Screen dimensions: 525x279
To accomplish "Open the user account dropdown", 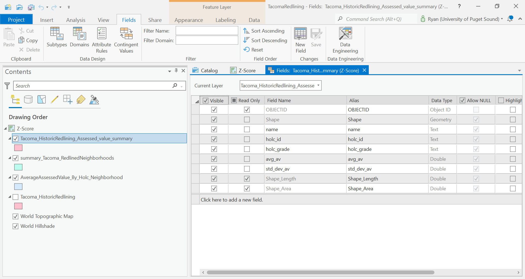I will pyautogui.click(x=501, y=19).
